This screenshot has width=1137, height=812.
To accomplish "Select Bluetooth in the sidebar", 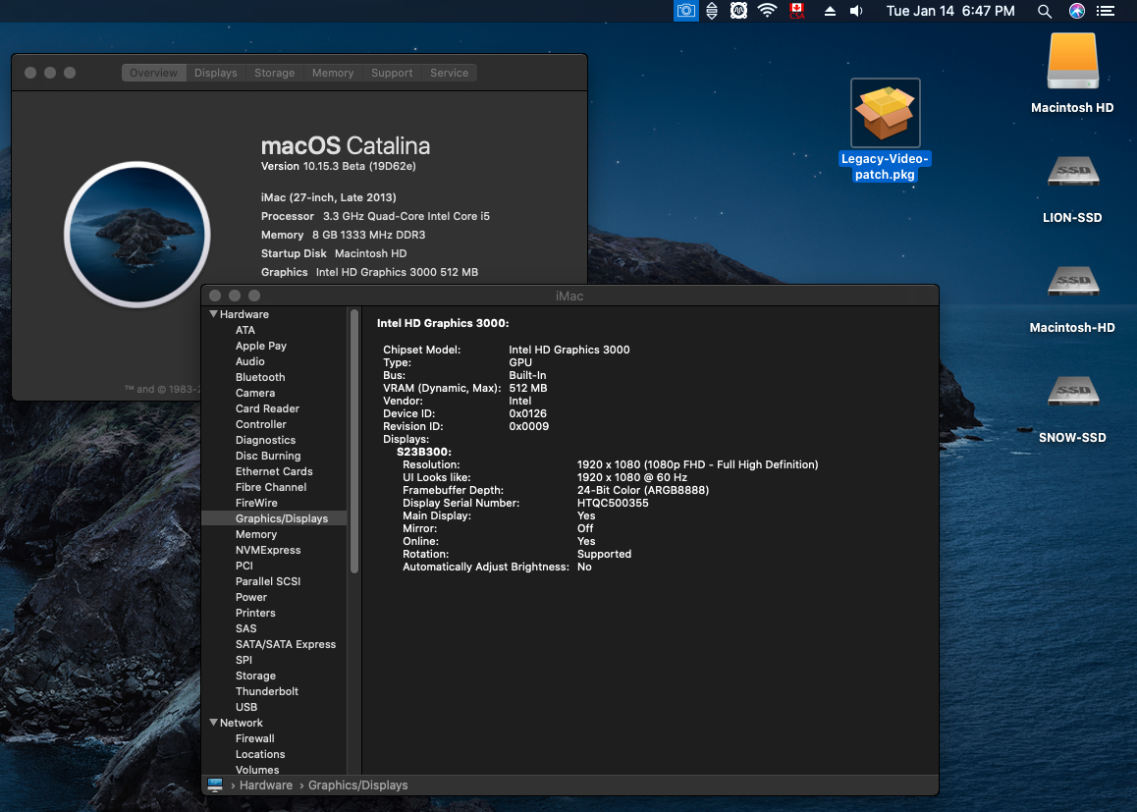I will click(260, 377).
